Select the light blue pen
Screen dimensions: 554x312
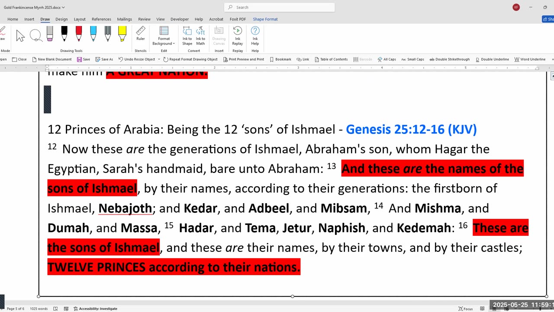click(93, 34)
